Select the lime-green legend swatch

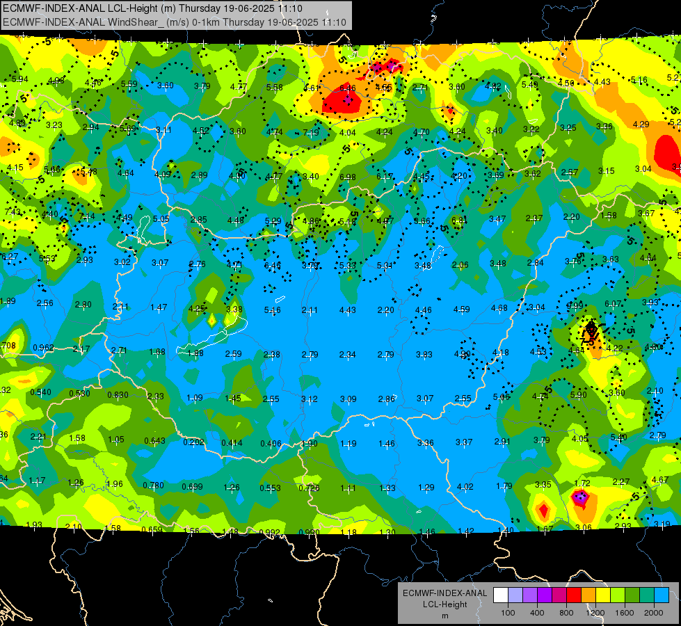[618, 595]
